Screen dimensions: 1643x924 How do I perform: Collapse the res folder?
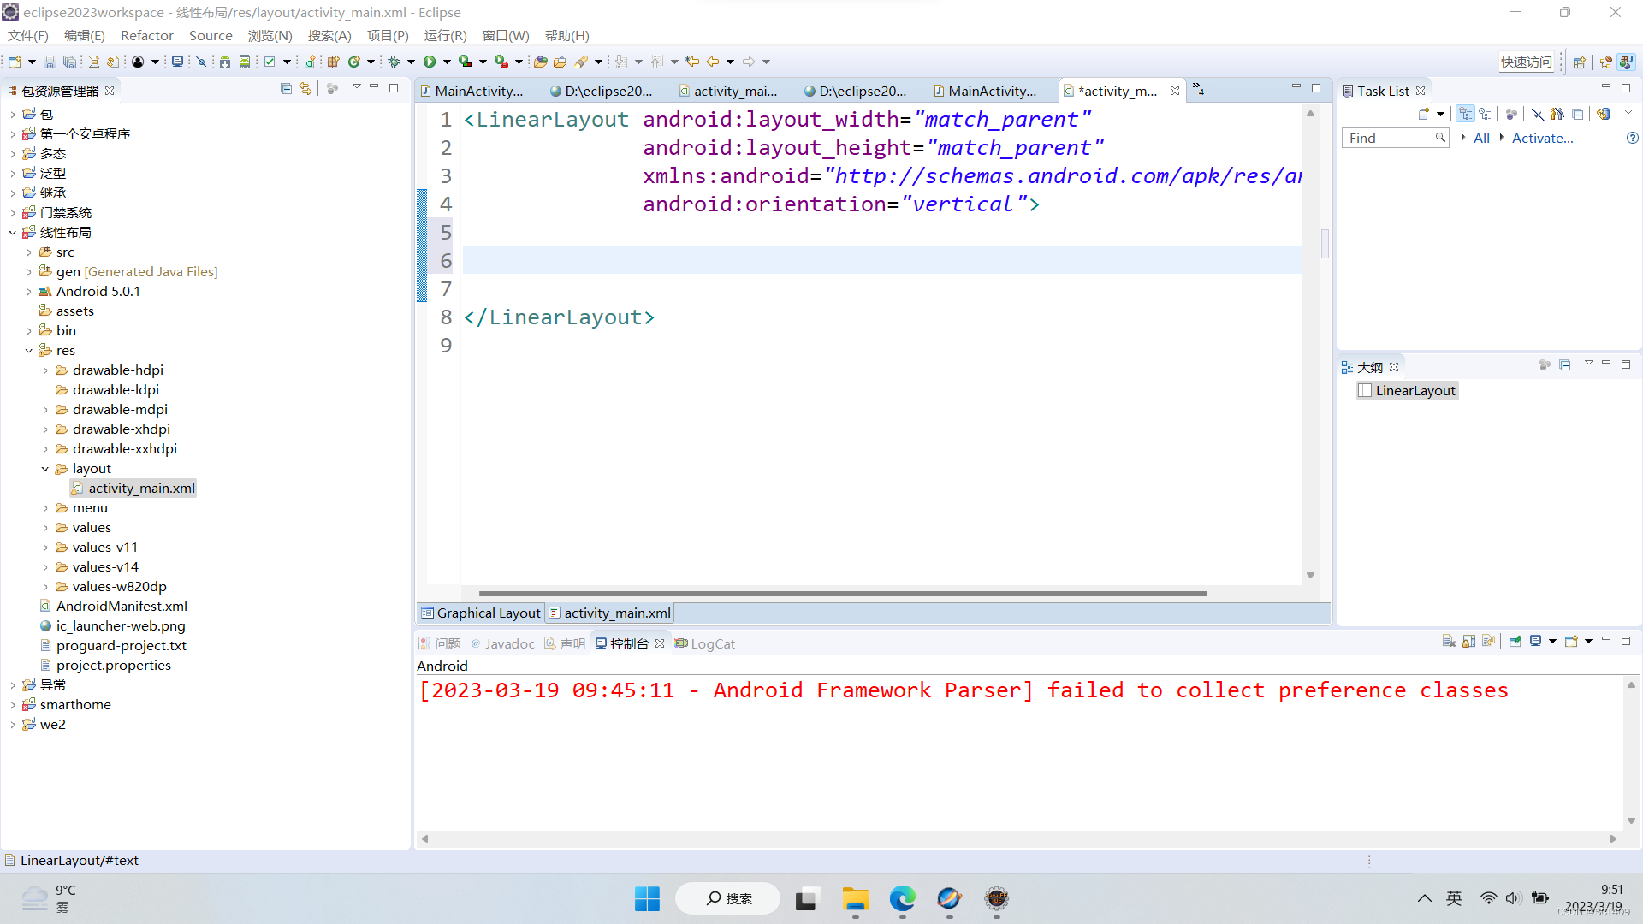pos(29,351)
